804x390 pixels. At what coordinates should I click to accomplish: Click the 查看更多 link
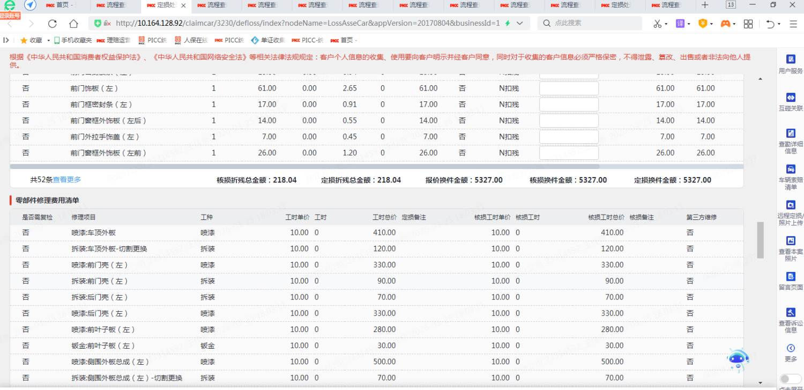[67, 180]
